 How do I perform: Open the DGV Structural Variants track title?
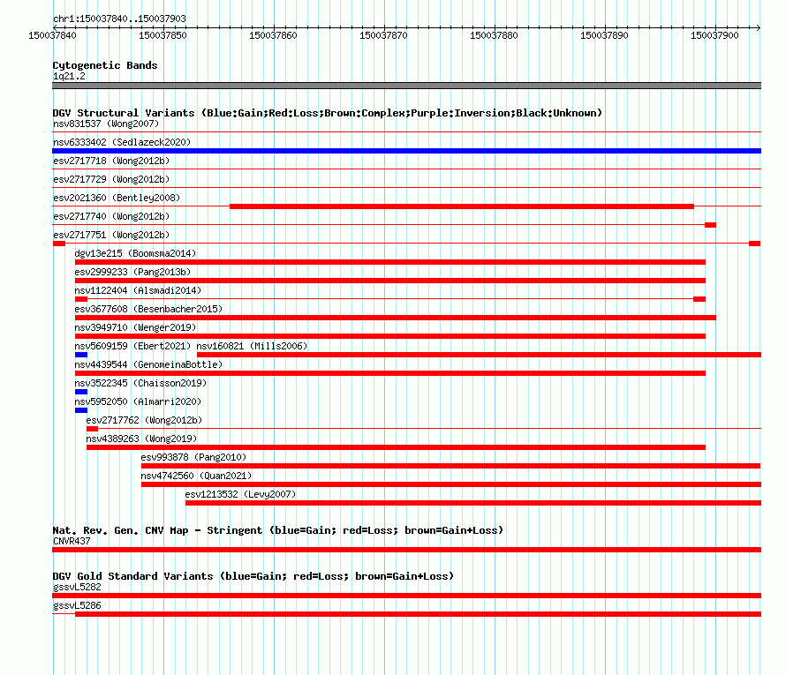pyautogui.click(x=328, y=113)
